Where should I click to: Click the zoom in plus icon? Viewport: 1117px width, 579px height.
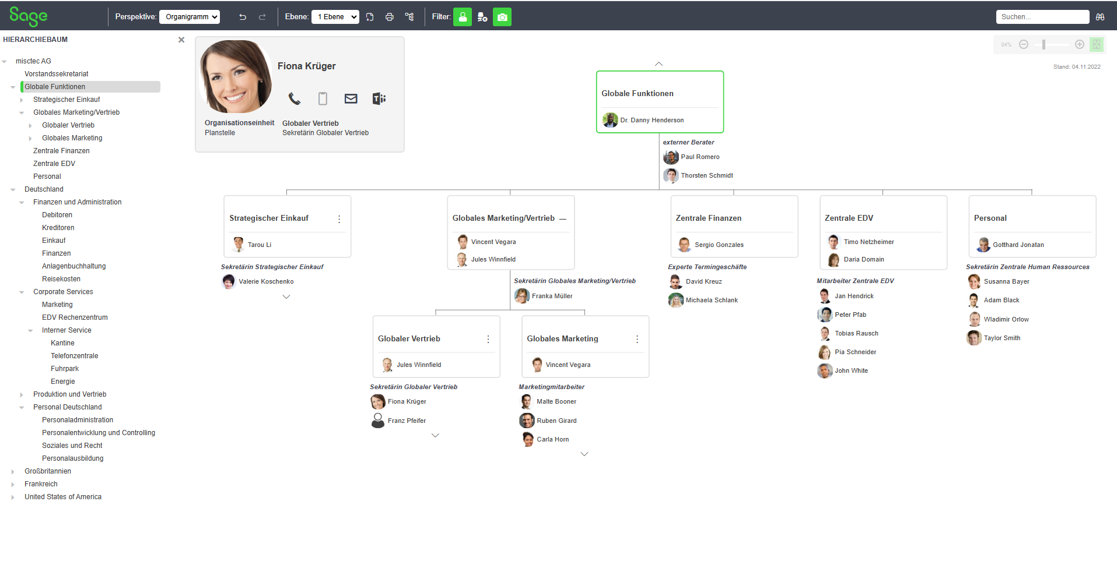1080,44
